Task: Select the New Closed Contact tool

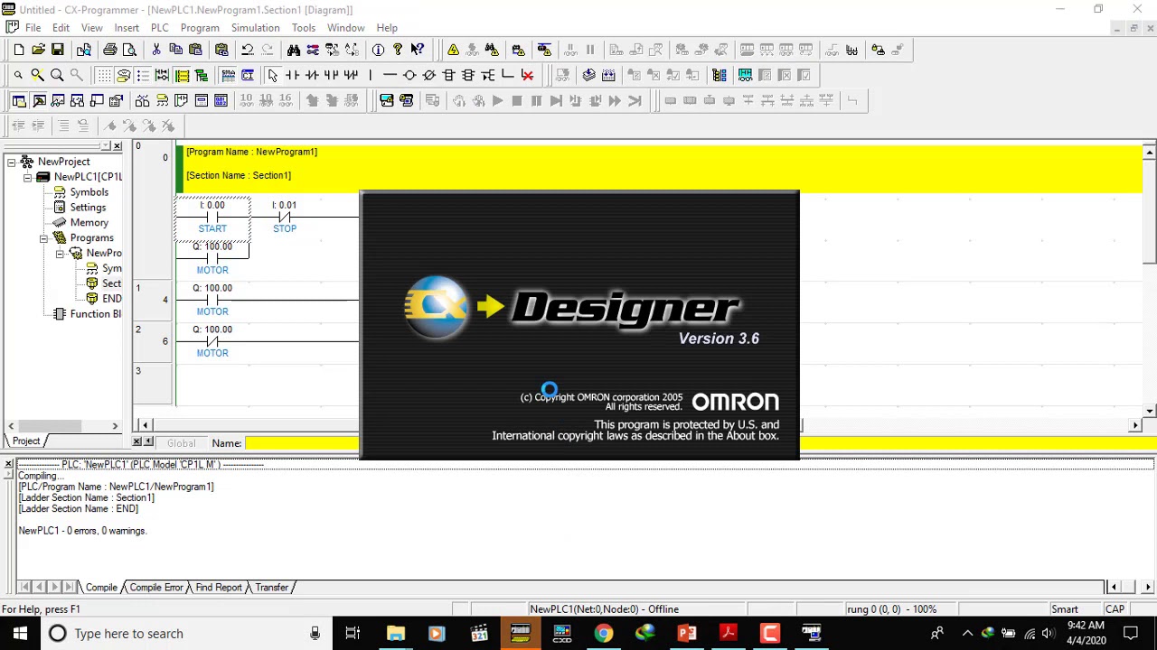Action: [x=312, y=75]
